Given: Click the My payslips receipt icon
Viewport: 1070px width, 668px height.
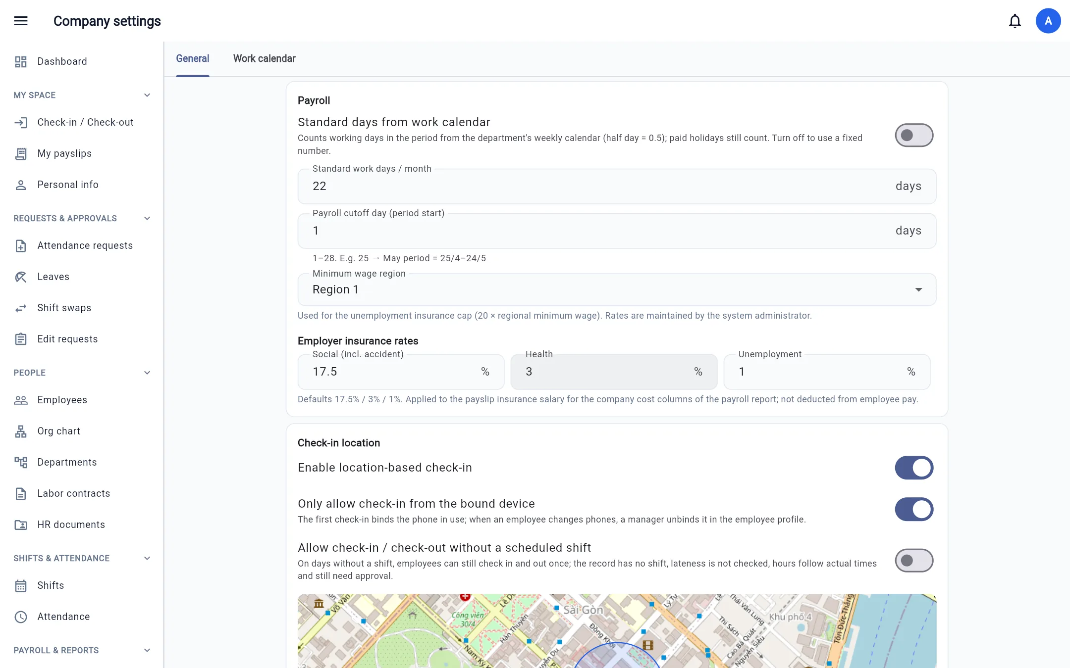Looking at the screenshot, I should pyautogui.click(x=21, y=153).
